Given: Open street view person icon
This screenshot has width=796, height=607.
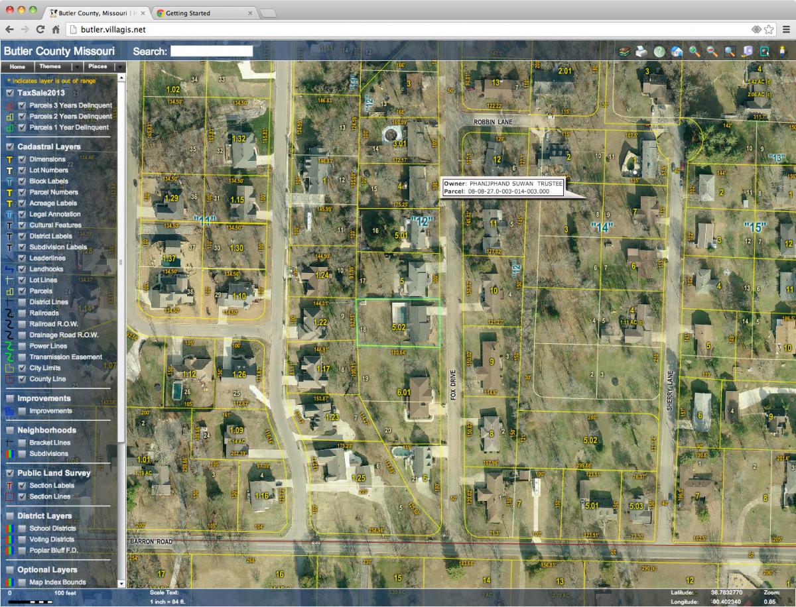Looking at the screenshot, I should [x=783, y=52].
